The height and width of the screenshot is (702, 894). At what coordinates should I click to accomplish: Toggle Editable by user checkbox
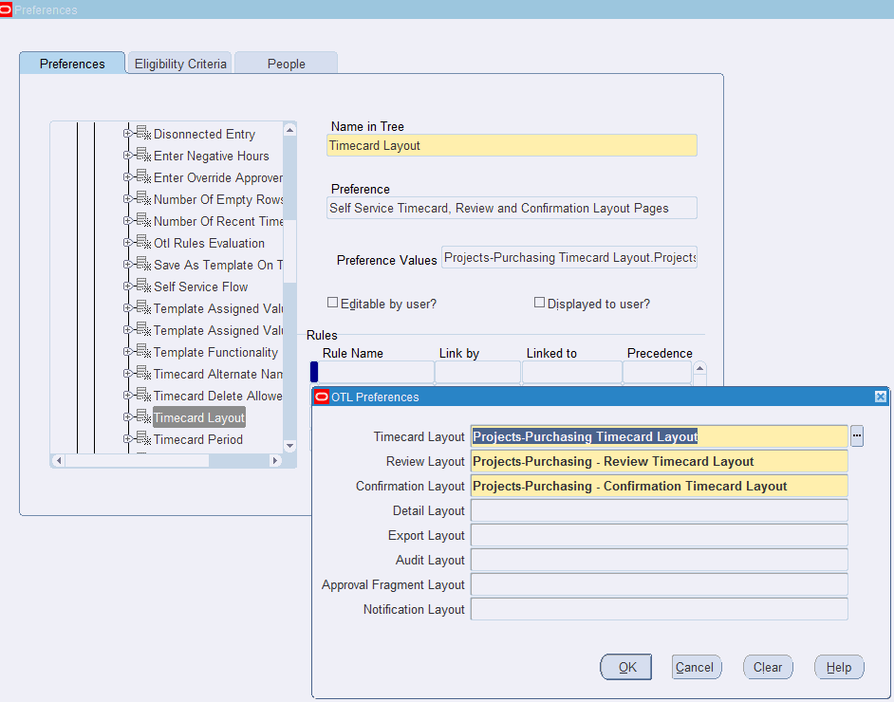[x=332, y=303]
